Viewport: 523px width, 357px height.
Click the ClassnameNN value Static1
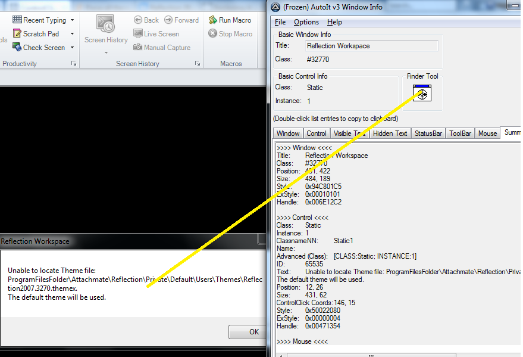coord(343,241)
